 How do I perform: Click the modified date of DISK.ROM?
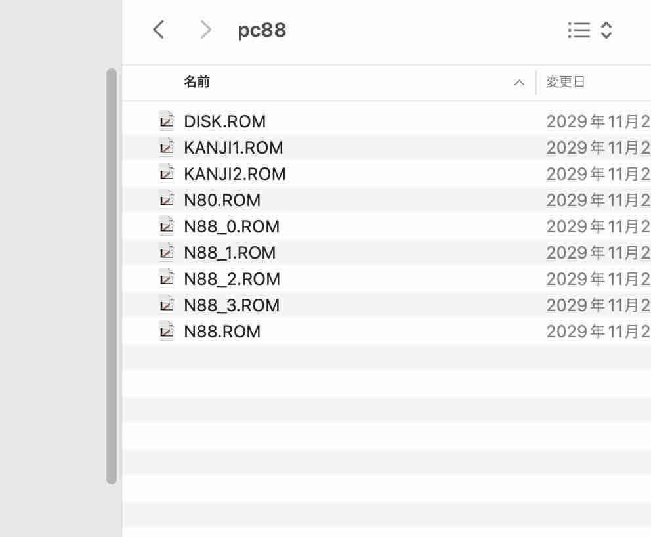click(x=598, y=121)
